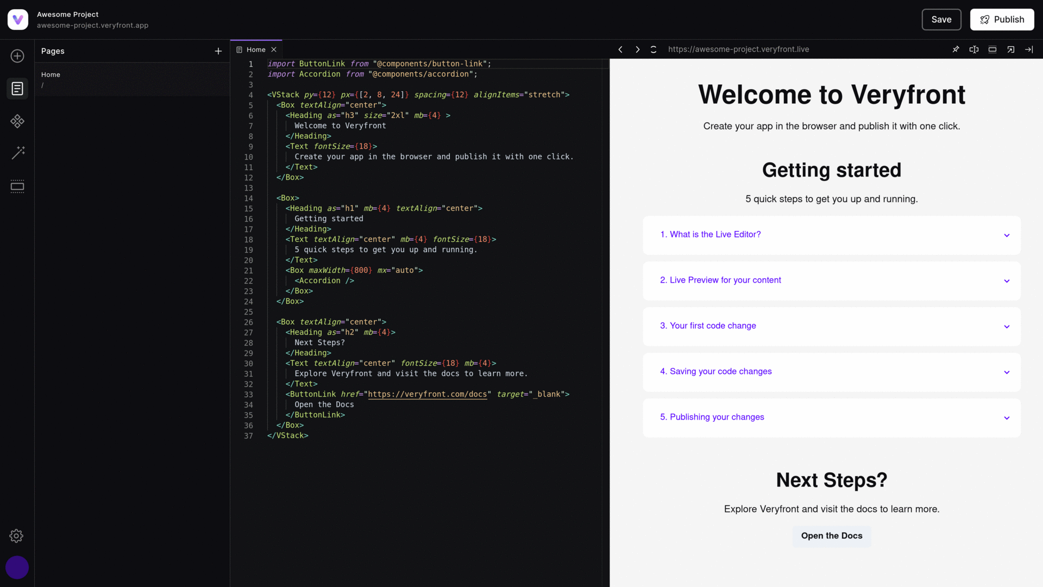The width and height of the screenshot is (1043, 587).
Task: Save the project
Action: (x=941, y=20)
